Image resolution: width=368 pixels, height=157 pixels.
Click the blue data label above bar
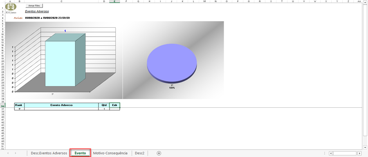coord(65,31)
